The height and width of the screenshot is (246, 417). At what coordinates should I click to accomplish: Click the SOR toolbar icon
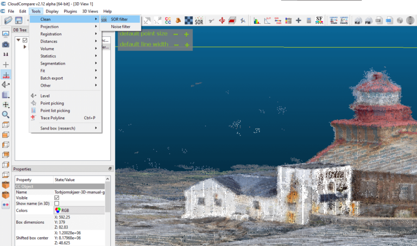tap(199, 21)
